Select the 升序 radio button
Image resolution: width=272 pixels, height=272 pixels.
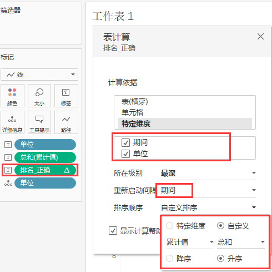[220, 258]
